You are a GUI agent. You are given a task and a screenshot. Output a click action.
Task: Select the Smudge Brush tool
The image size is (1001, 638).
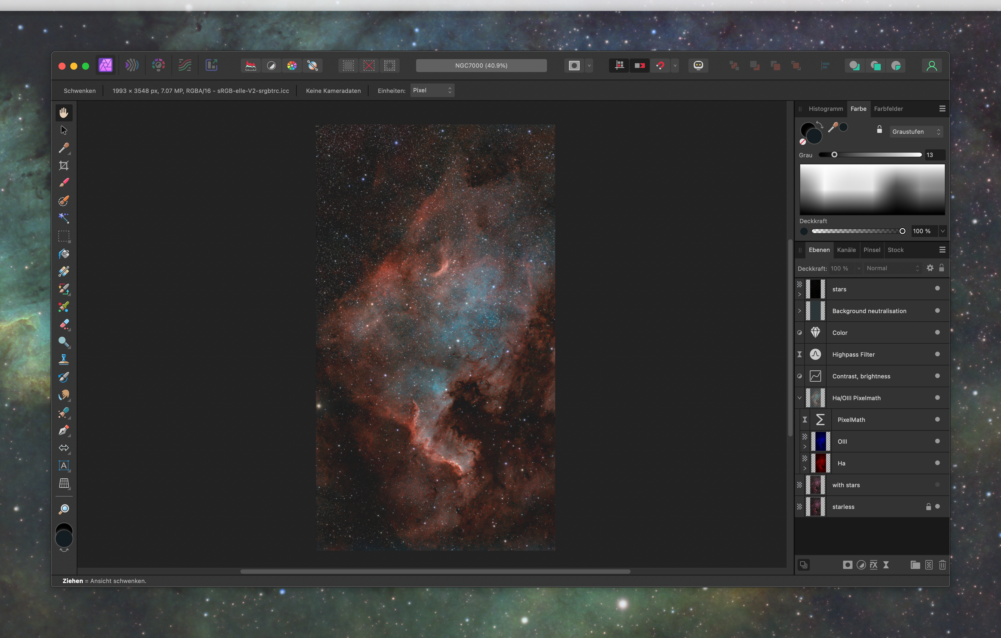click(x=64, y=395)
